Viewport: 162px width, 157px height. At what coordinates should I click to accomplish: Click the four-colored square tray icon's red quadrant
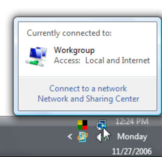pyautogui.click(x=85, y=127)
